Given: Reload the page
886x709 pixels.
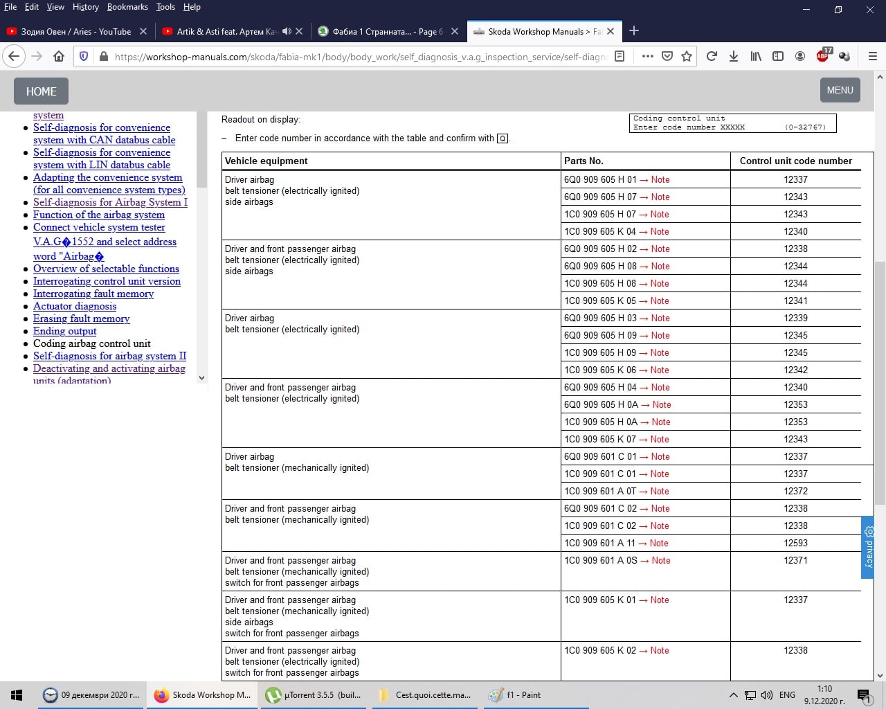Looking at the screenshot, I should 712,56.
